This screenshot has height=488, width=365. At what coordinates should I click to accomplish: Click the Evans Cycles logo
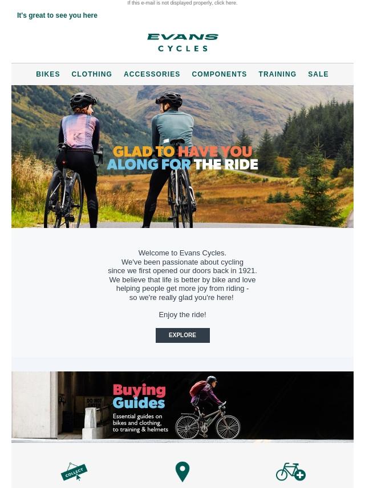click(x=182, y=43)
